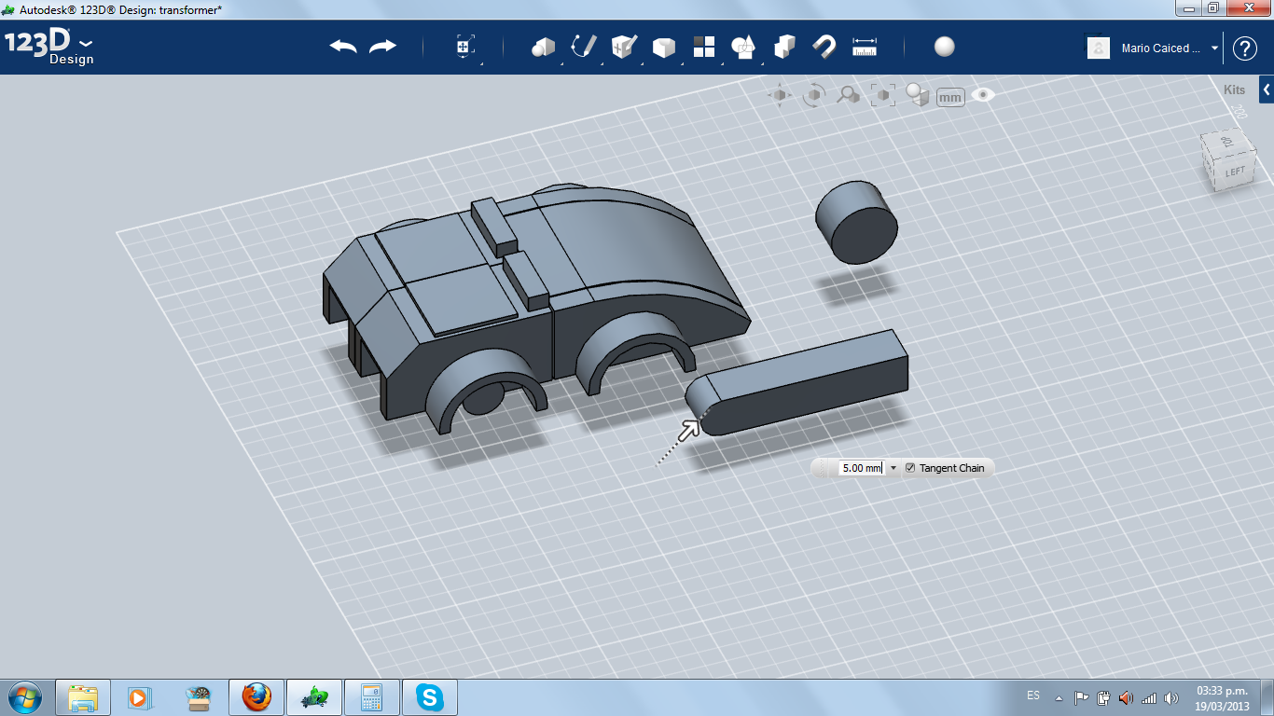Viewport: 1274px width, 716px height.
Task: Open the Modify tool
Action: pos(663,47)
